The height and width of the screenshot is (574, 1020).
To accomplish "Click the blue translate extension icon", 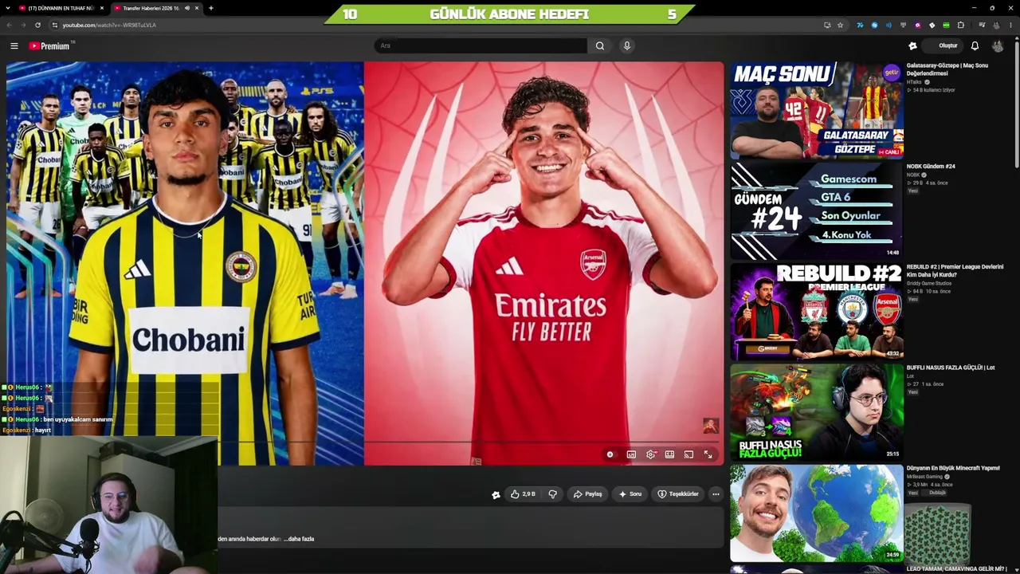I will point(860,25).
